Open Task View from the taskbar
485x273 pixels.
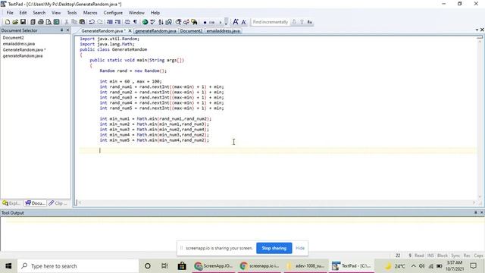tap(164, 266)
